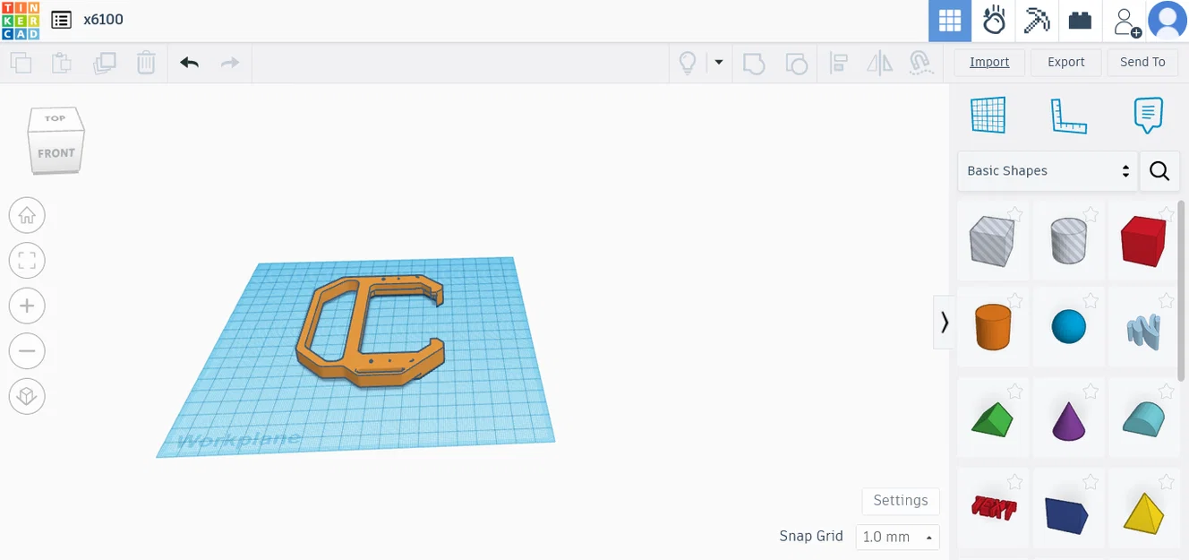Click the Export button
This screenshot has width=1189, height=560.
(1066, 62)
